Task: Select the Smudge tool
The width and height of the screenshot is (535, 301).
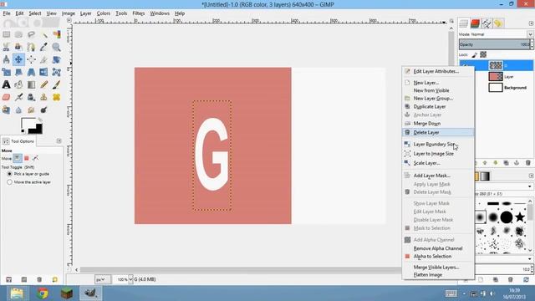Action: [32, 110]
